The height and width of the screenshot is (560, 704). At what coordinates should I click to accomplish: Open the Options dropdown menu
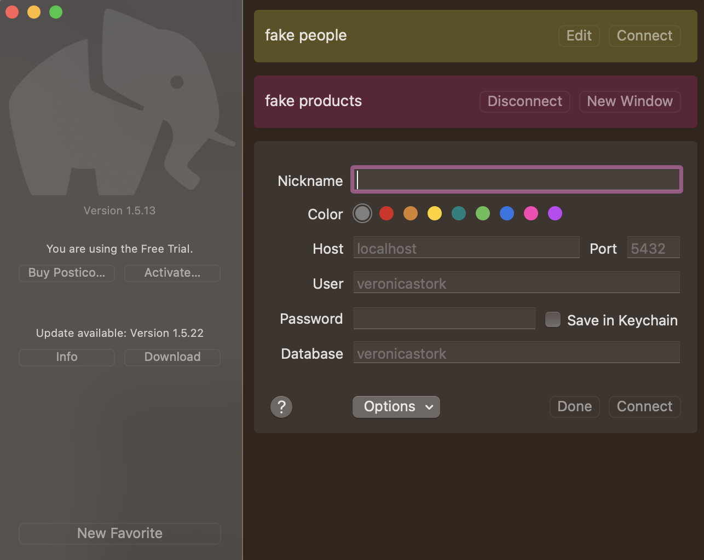point(396,407)
